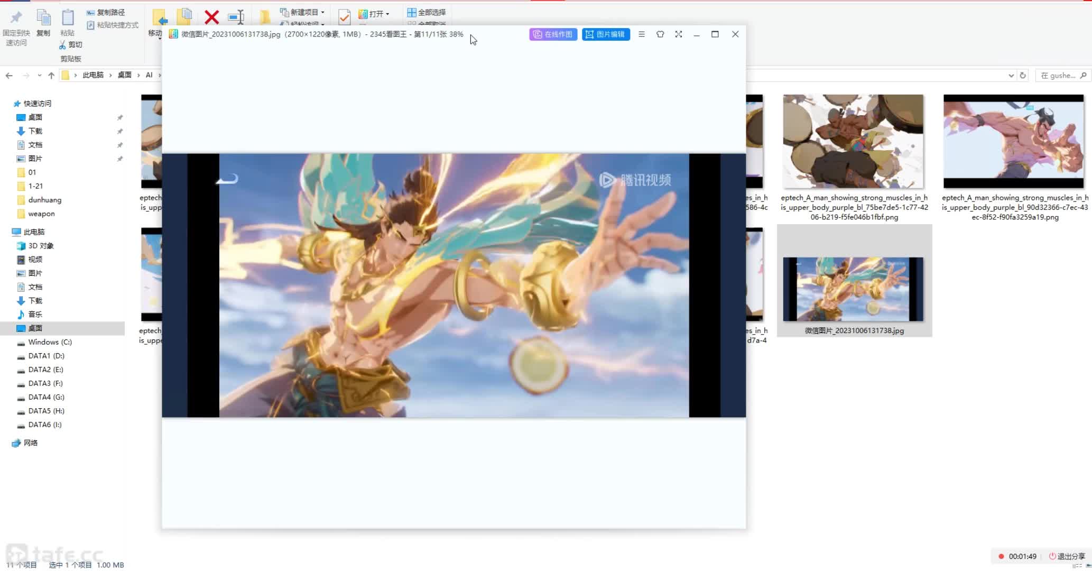Click the copy-to folder icon in ribbon
The width and height of the screenshot is (1092, 571).
(x=184, y=17)
